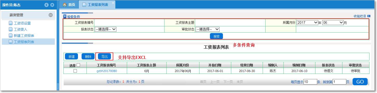
Task: Open the 报表状态 dropdown
Action: 105,29
